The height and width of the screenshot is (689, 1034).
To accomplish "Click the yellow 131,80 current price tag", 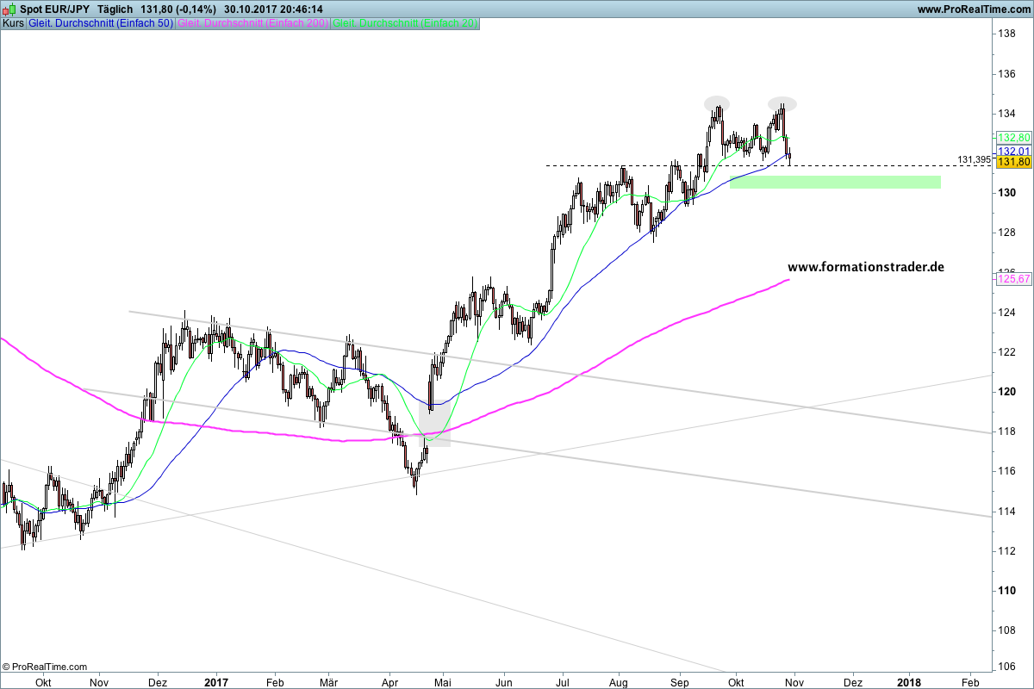I will [x=1013, y=162].
